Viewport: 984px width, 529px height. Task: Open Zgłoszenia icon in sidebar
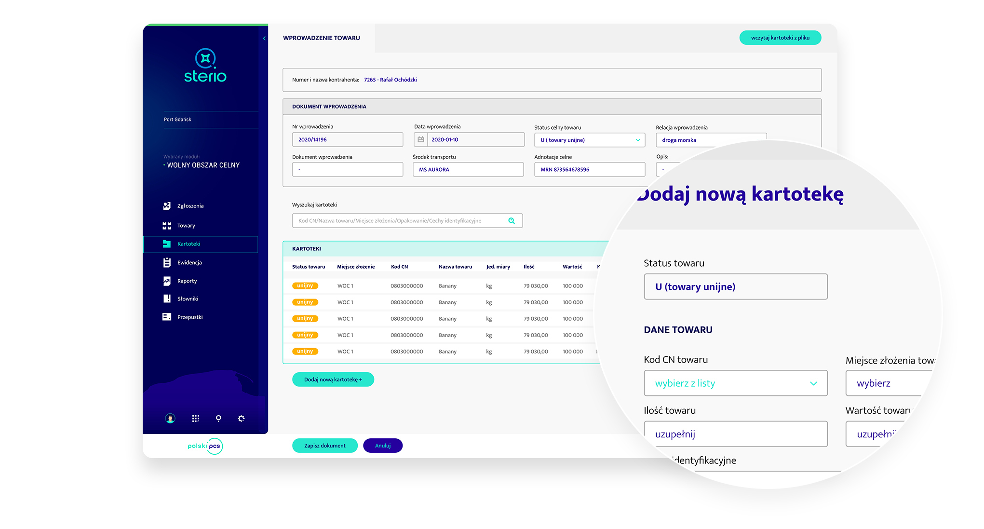[x=167, y=206]
